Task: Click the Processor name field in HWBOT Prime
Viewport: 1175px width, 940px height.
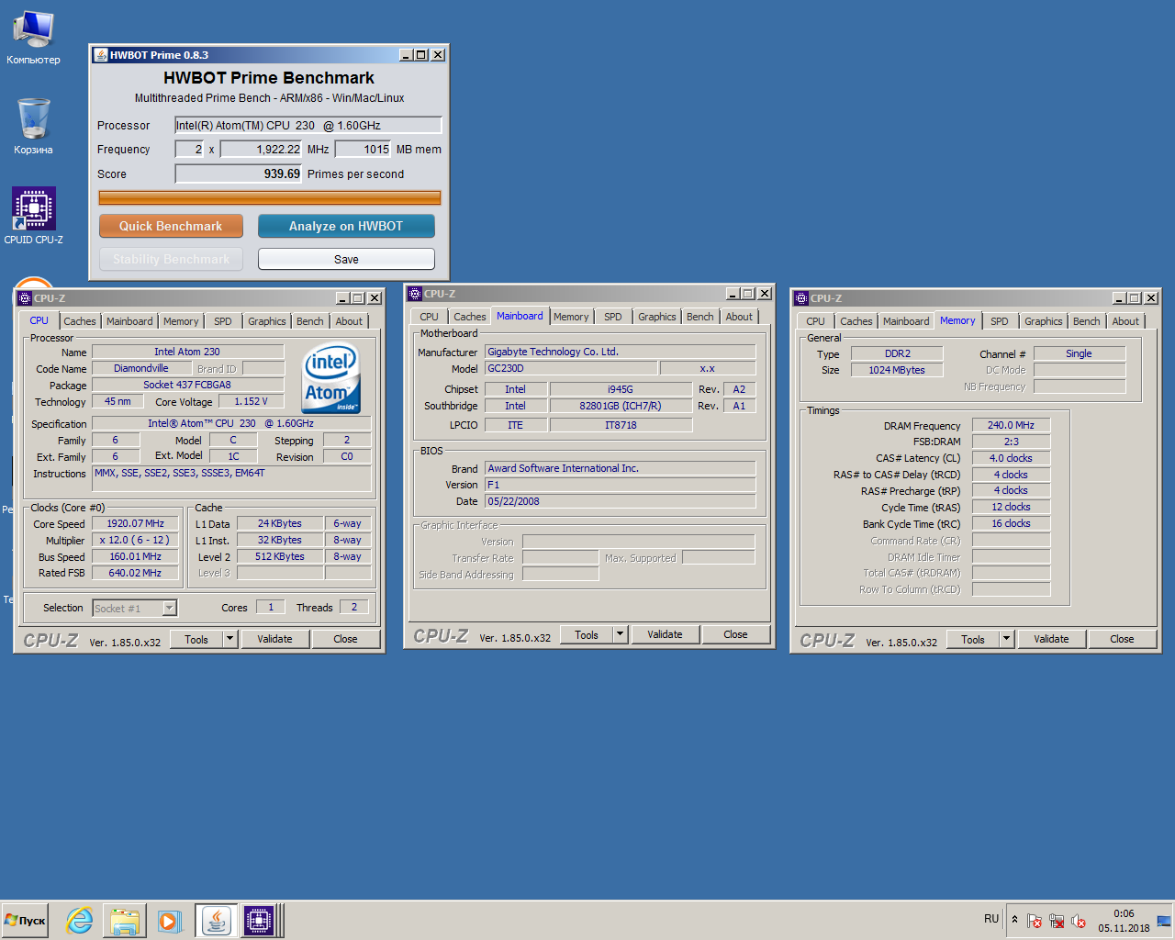Action: (x=308, y=126)
